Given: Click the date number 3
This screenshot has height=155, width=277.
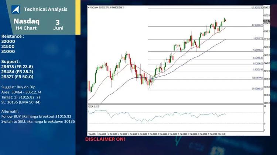Looking at the screenshot, I should click(58, 22).
